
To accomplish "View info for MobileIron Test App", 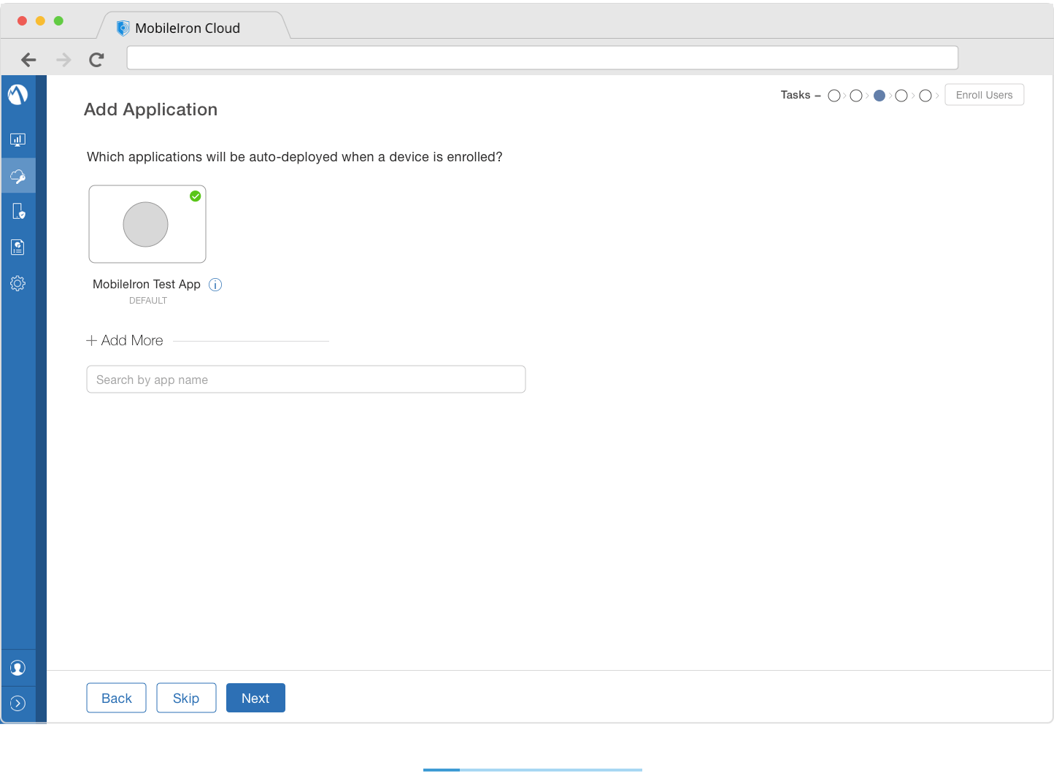I will point(215,285).
